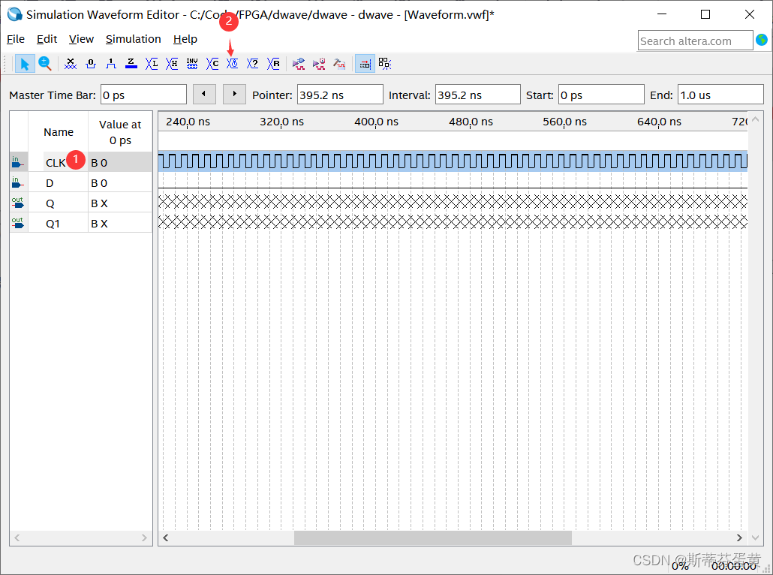773x575 pixels.
Task: Select the CLK signal row
Action: [x=81, y=162]
